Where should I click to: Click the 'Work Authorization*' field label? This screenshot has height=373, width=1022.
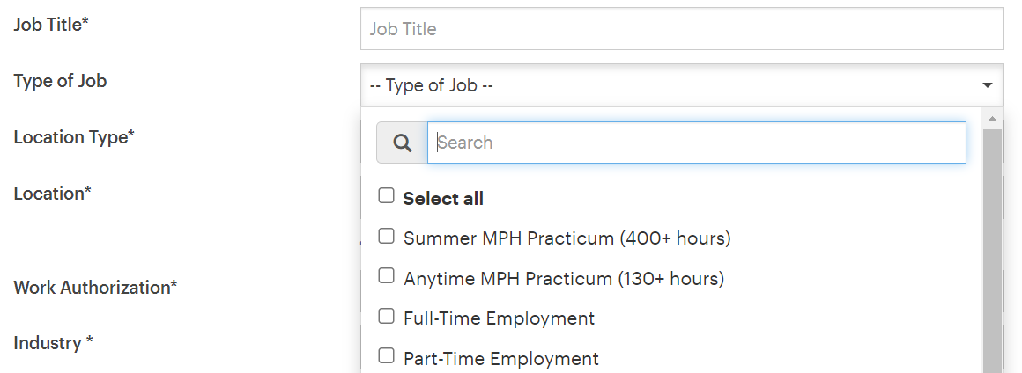coord(95,288)
